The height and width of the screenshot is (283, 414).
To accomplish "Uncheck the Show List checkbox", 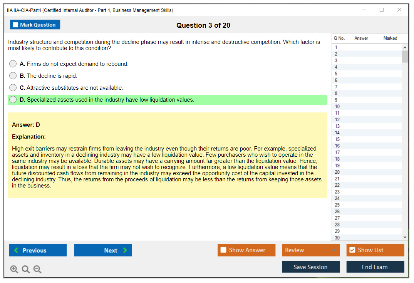I will coord(352,250).
